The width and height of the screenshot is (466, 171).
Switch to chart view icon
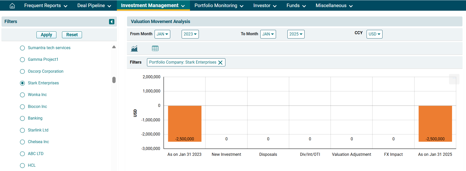click(x=134, y=48)
